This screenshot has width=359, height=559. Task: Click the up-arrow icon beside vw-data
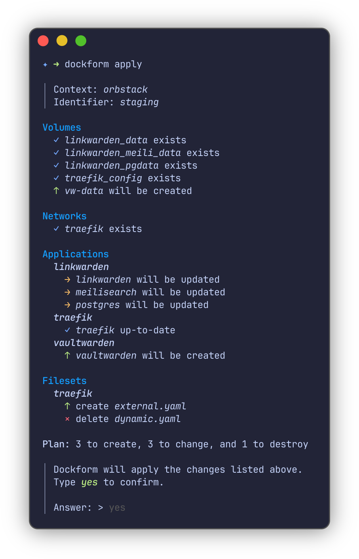click(56, 191)
